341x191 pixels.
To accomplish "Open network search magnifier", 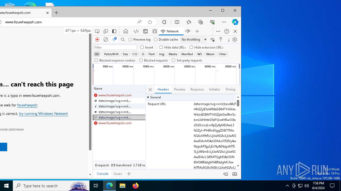I will click(x=123, y=40).
